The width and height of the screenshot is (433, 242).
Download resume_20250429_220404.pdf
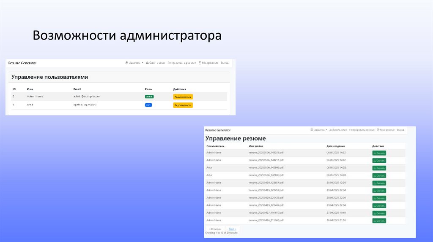(x=379, y=206)
